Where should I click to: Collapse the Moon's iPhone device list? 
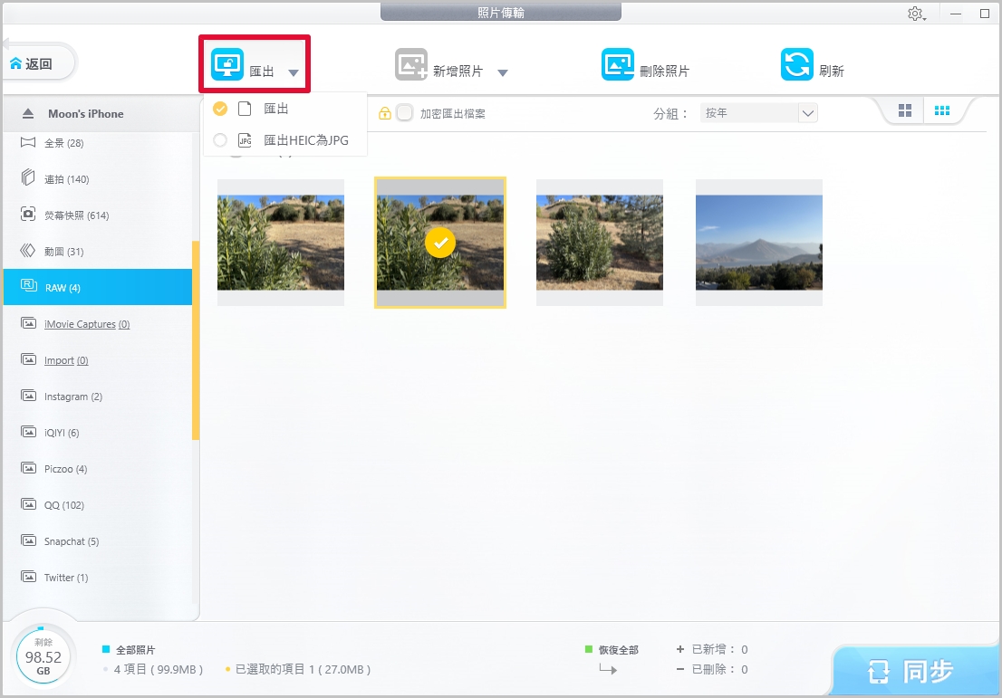(27, 114)
